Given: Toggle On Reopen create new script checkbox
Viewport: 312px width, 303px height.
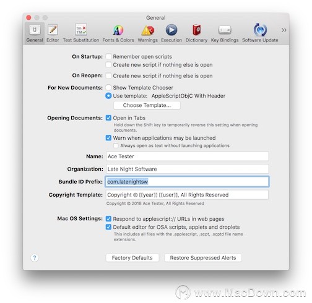Looking at the screenshot, I should 108,75.
